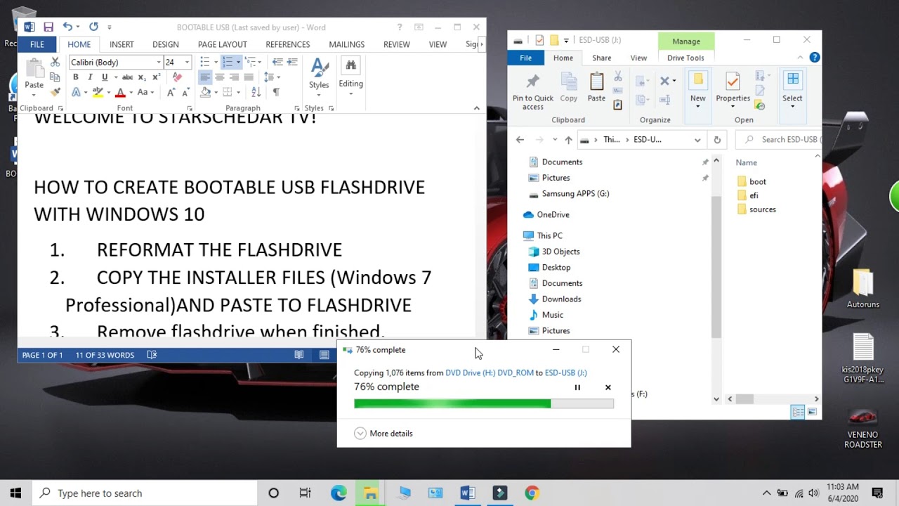Viewport: 899px width, 506px height.
Task: Refresh the ESD-USB folder view
Action: (x=717, y=140)
